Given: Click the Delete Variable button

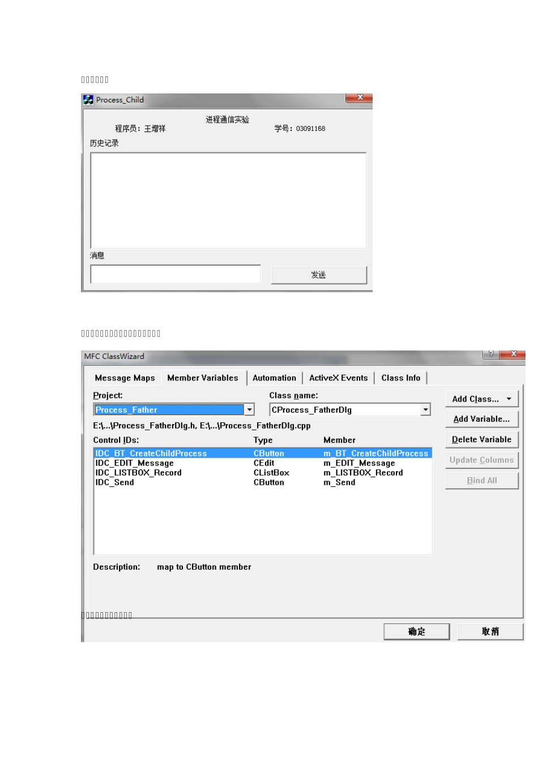Looking at the screenshot, I should coord(482,439).
